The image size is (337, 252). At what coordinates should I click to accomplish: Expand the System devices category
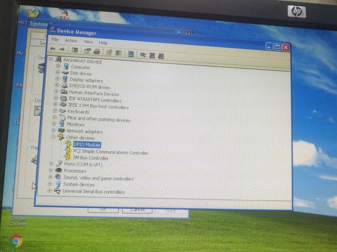50,184
